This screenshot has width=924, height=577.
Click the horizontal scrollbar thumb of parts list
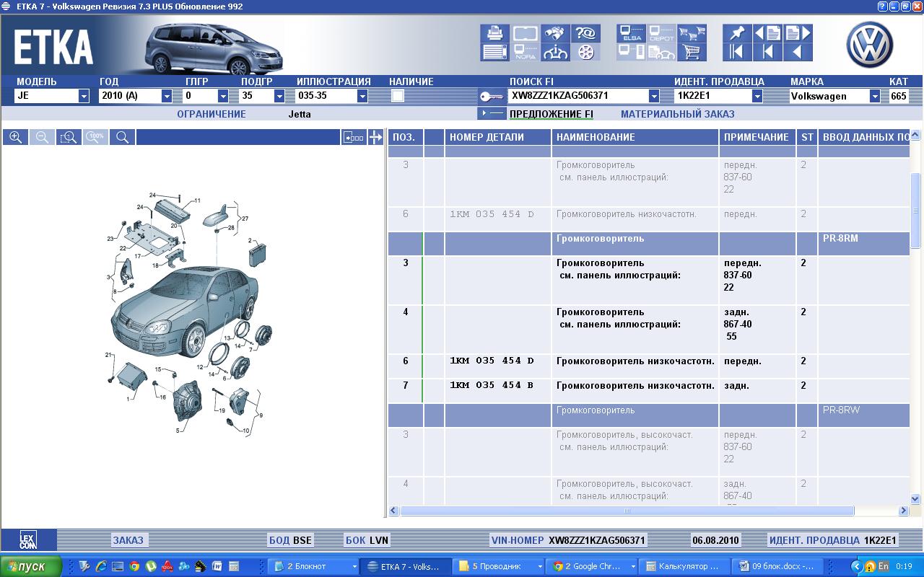[627, 511]
